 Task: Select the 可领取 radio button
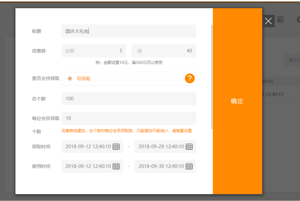pyautogui.click(x=70, y=79)
